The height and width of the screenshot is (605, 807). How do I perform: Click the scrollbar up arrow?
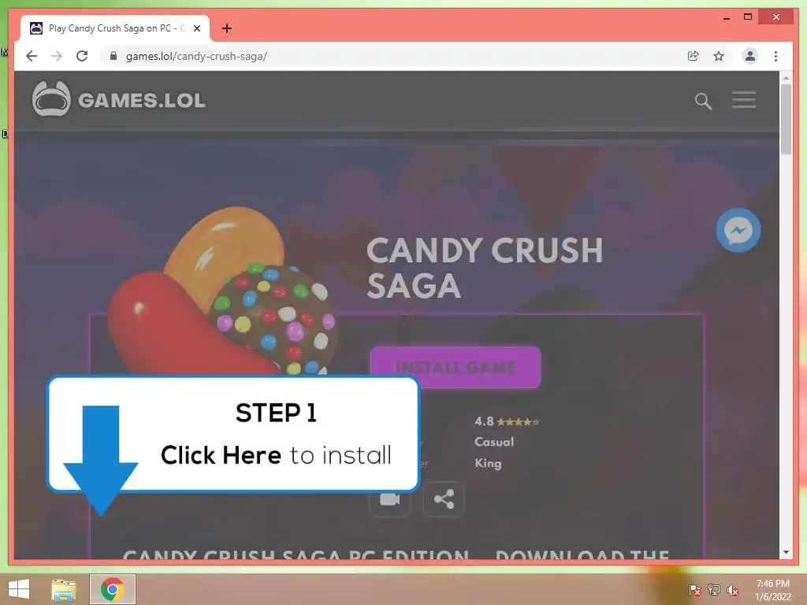click(786, 78)
